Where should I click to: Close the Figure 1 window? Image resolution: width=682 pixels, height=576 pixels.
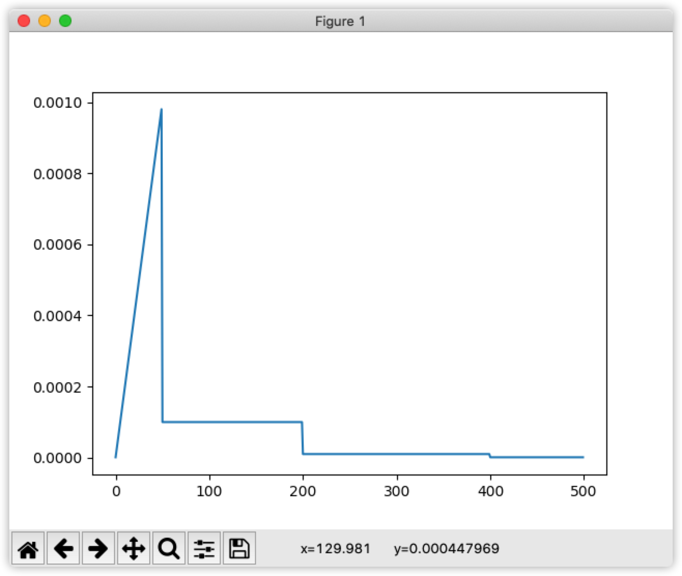(24, 21)
